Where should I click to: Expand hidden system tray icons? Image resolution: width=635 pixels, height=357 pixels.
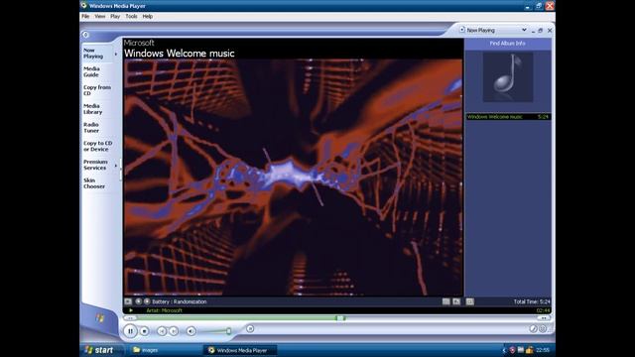tap(504, 350)
